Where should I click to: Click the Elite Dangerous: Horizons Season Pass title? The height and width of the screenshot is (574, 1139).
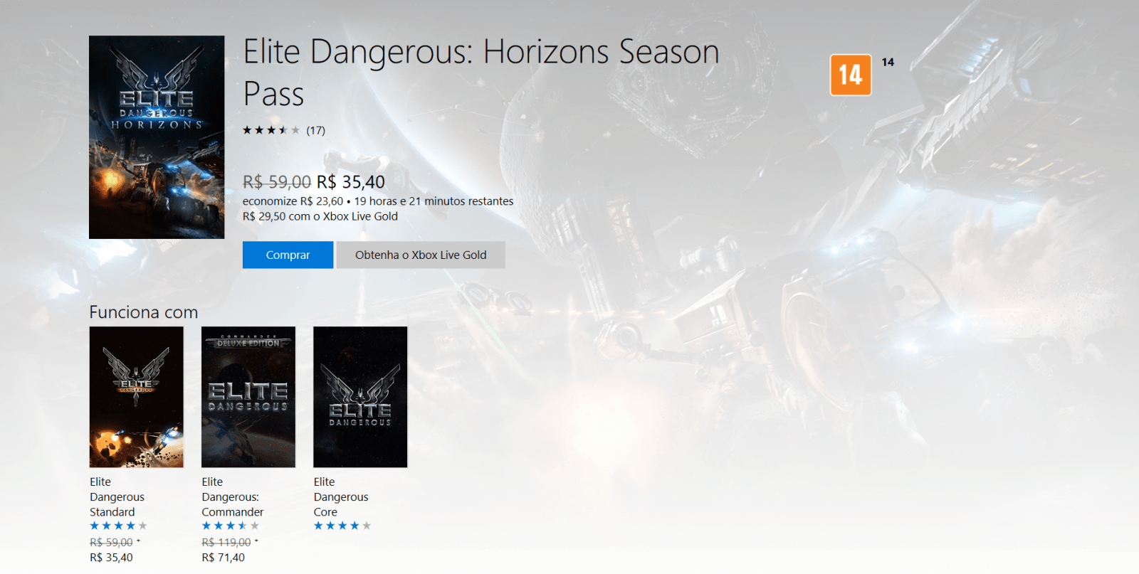pyautogui.click(x=481, y=73)
